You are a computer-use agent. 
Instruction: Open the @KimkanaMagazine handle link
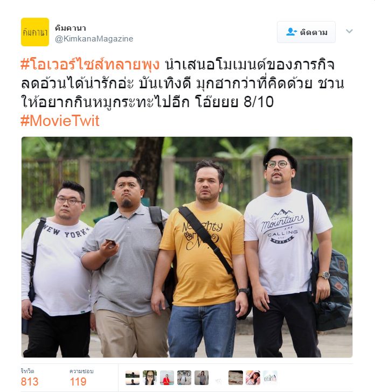pos(94,39)
